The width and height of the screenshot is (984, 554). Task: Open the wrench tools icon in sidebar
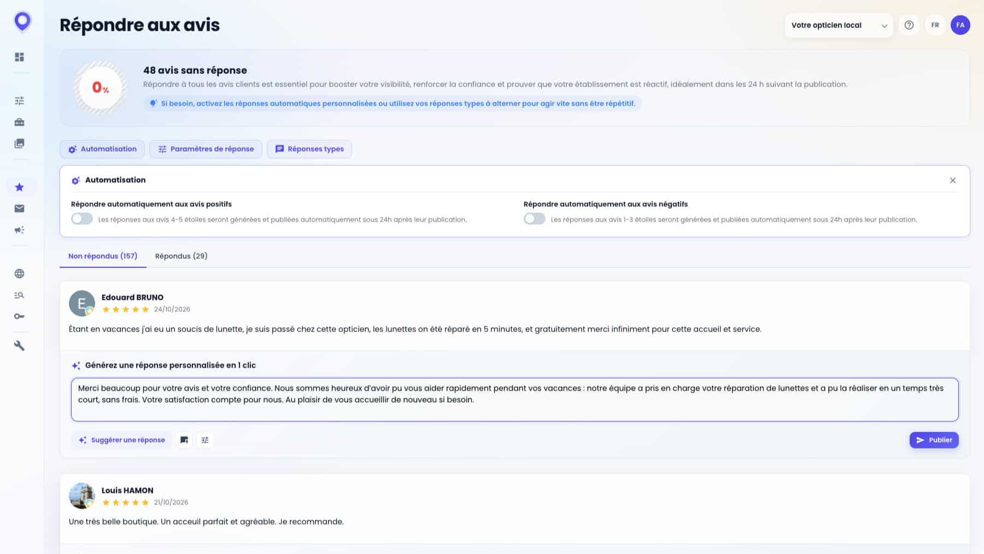click(x=20, y=346)
